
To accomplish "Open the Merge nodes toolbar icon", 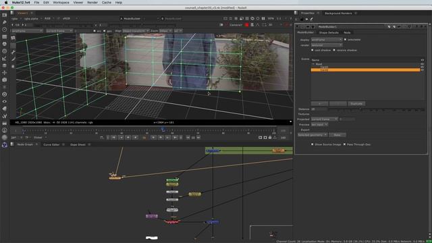I will click(x=5, y=65).
